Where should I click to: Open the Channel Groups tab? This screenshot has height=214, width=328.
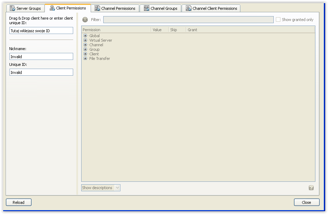pyautogui.click(x=160, y=8)
